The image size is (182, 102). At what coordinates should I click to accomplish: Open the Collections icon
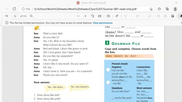pos(167,9)
